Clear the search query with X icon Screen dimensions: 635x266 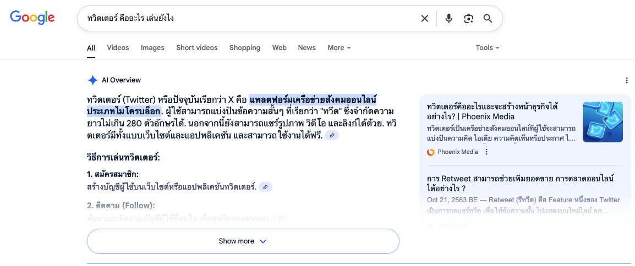(x=424, y=19)
